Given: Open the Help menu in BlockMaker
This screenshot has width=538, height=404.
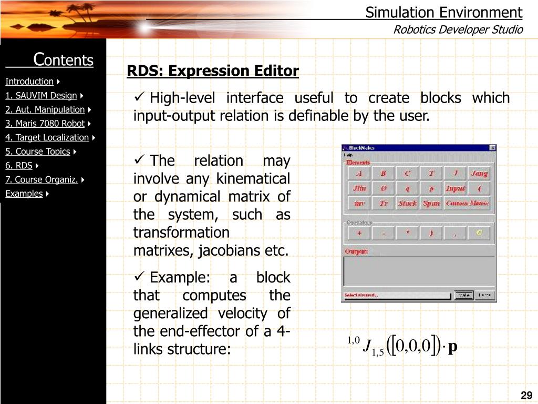Looking at the screenshot, I should coord(348,155).
